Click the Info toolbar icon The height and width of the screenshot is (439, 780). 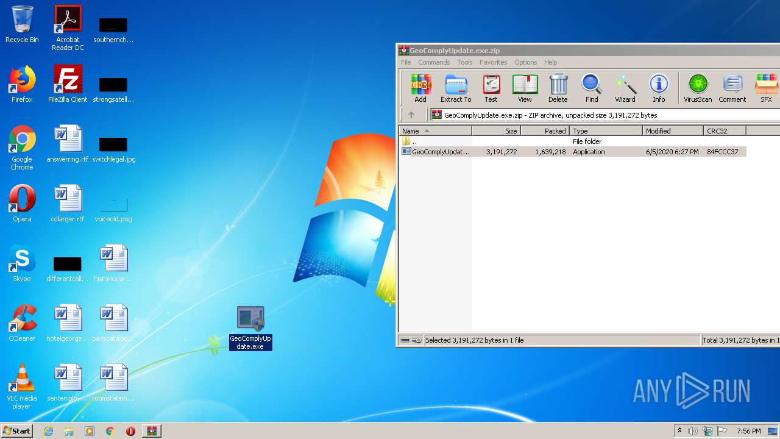(x=659, y=88)
